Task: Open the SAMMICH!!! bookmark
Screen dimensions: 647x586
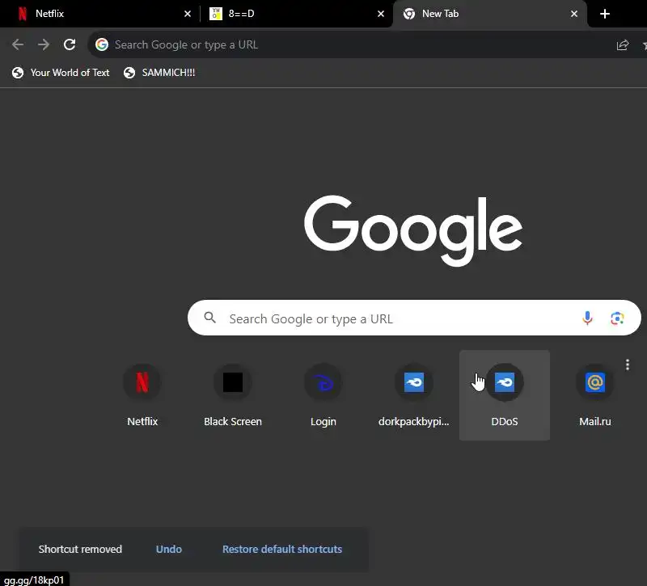Action: pyautogui.click(x=159, y=73)
